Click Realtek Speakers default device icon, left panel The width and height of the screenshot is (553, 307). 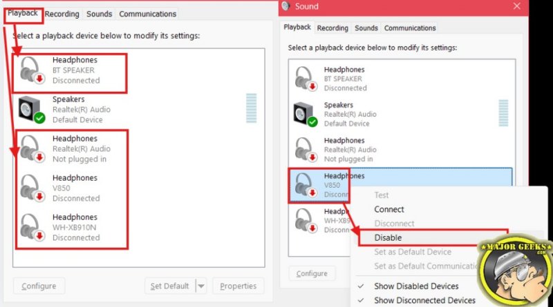pyautogui.click(x=32, y=110)
